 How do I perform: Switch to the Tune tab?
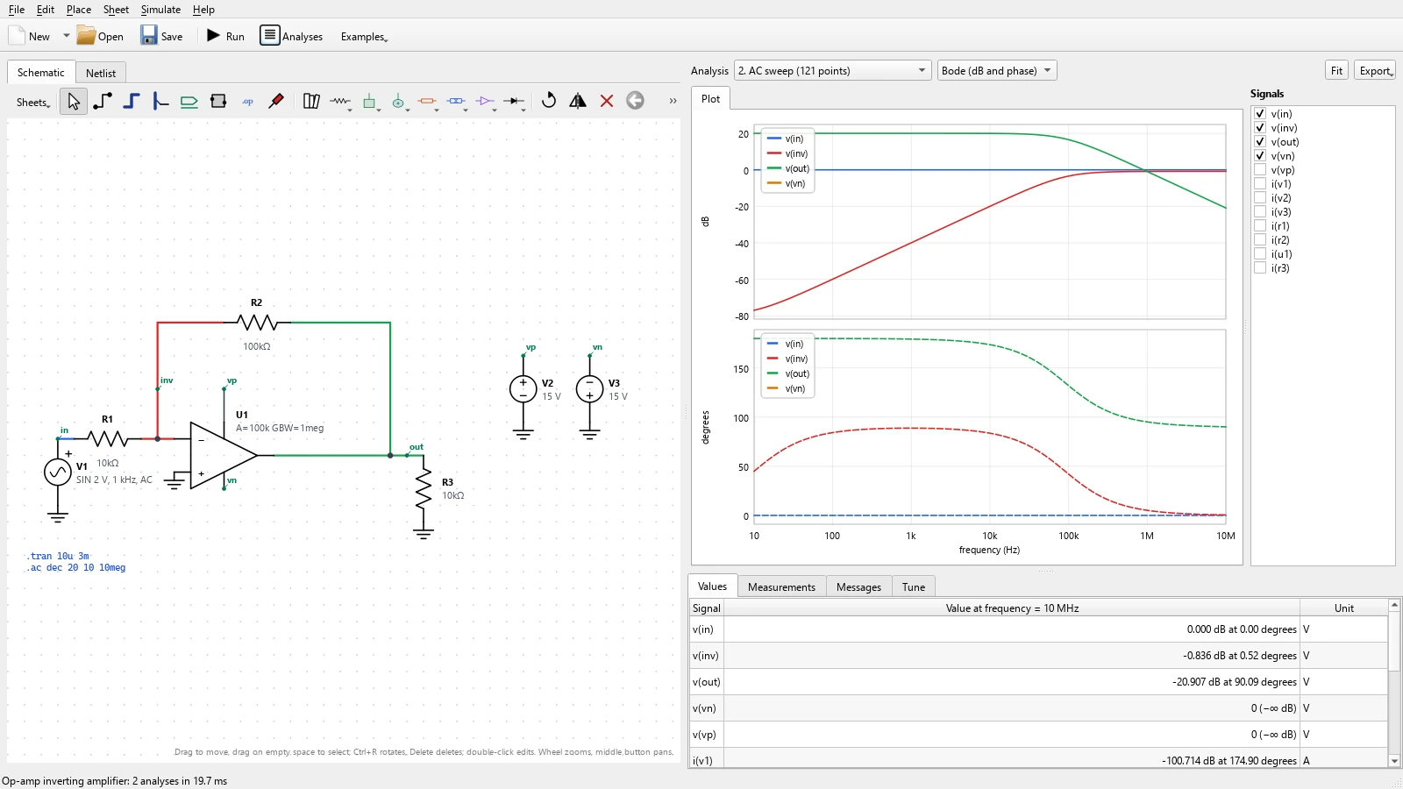(x=914, y=587)
